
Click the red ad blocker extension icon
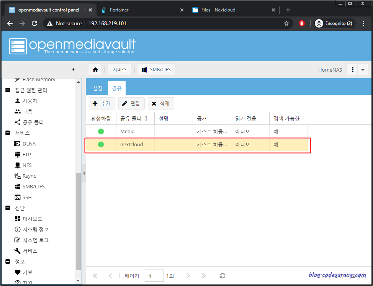302,23
